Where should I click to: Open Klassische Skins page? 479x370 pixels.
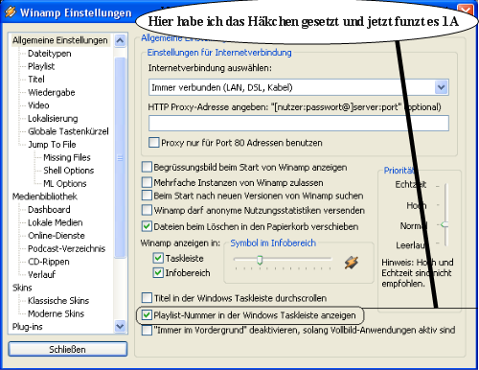(x=58, y=301)
